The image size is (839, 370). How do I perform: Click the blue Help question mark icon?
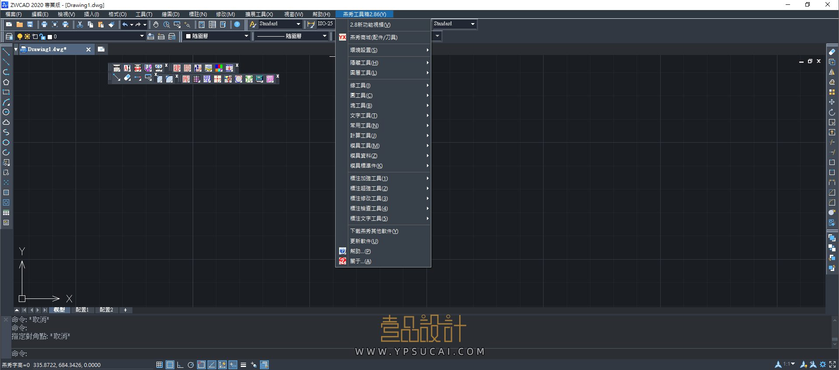[237, 24]
